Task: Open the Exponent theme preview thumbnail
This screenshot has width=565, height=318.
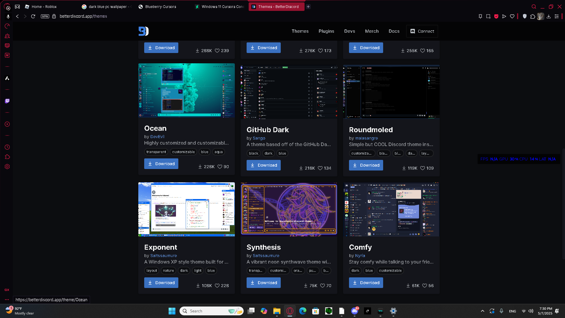Action: coord(186,209)
